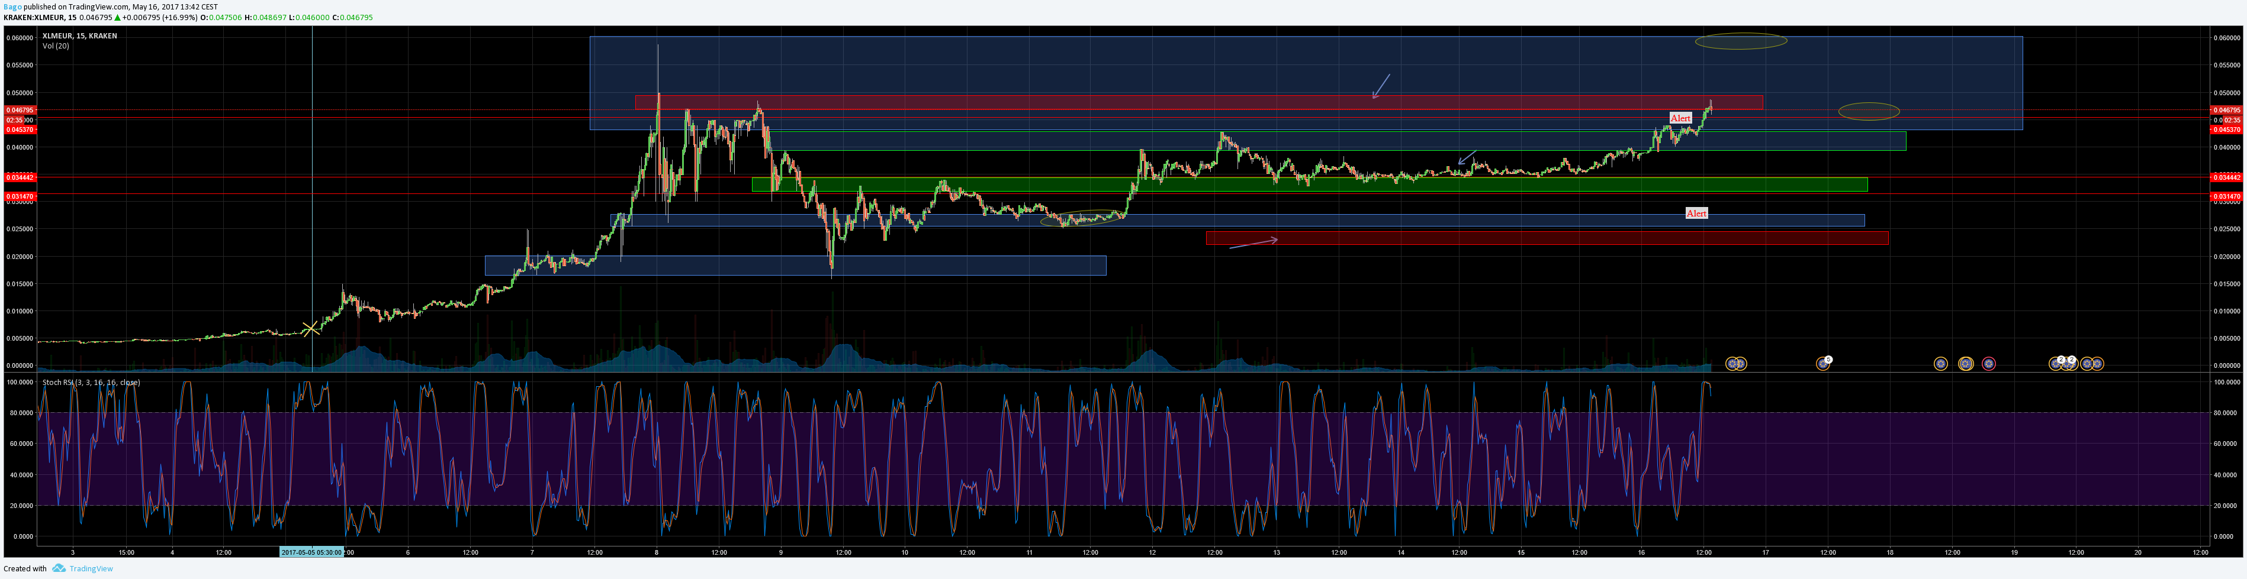Select the 'Vol (20)' indicator legend
The image size is (2247, 579).
click(56, 46)
